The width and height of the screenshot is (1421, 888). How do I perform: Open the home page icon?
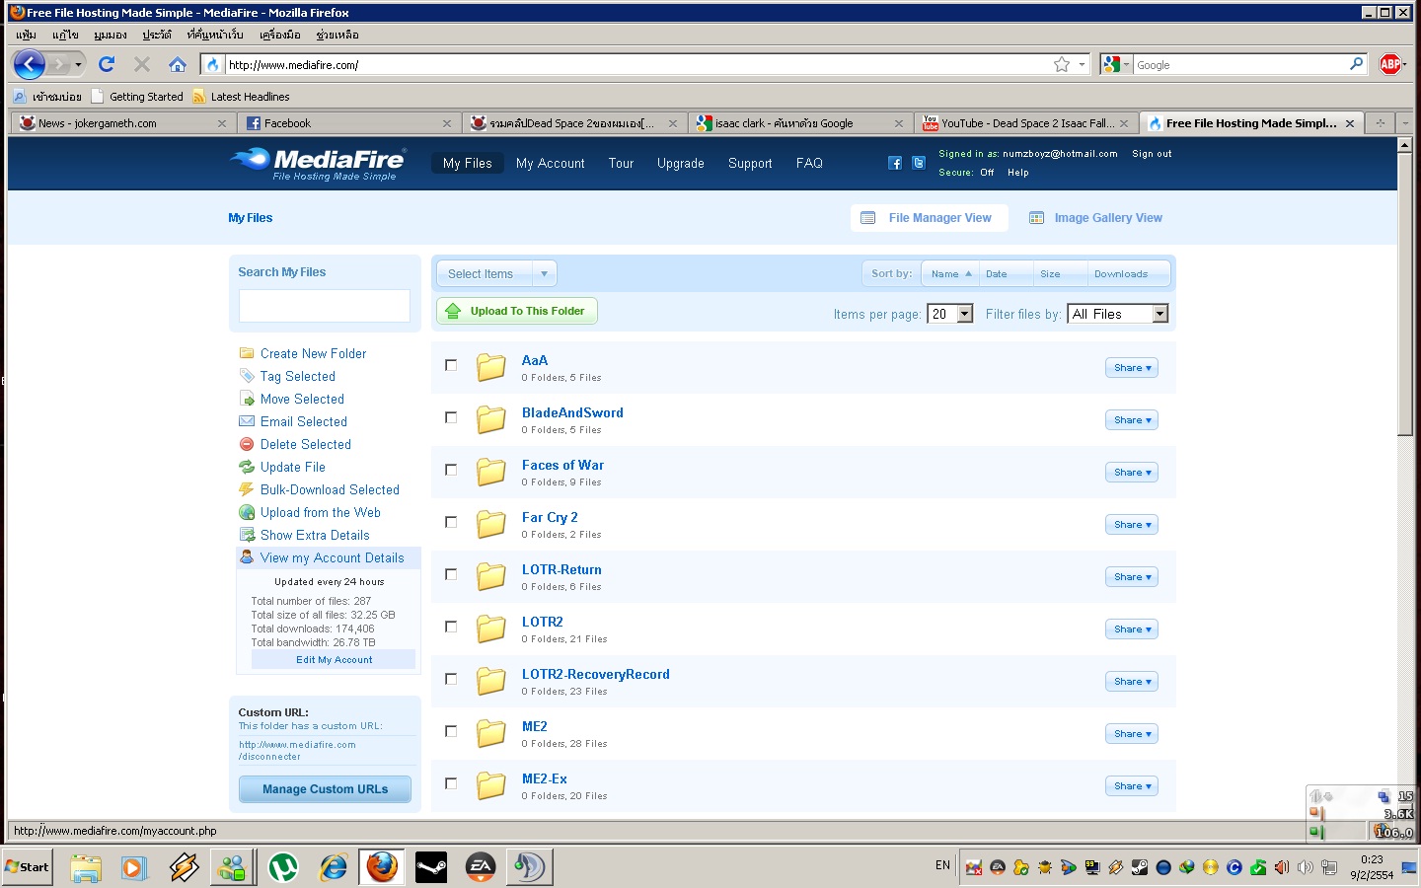(178, 64)
